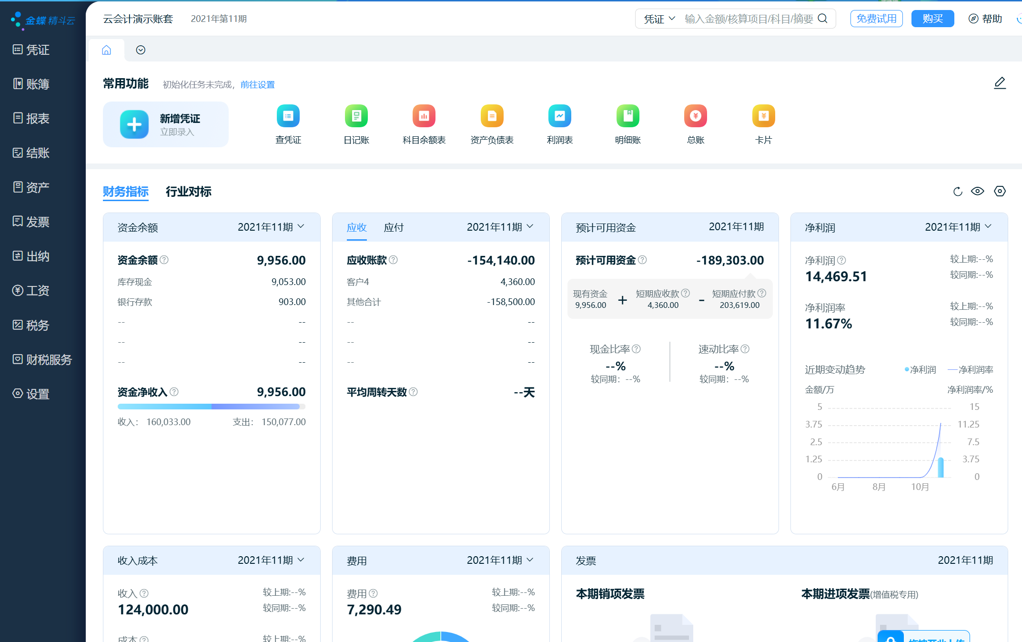This screenshot has width=1022, height=642.
Task: Click the 金蝶精斗云 logo
Action: coord(43,20)
